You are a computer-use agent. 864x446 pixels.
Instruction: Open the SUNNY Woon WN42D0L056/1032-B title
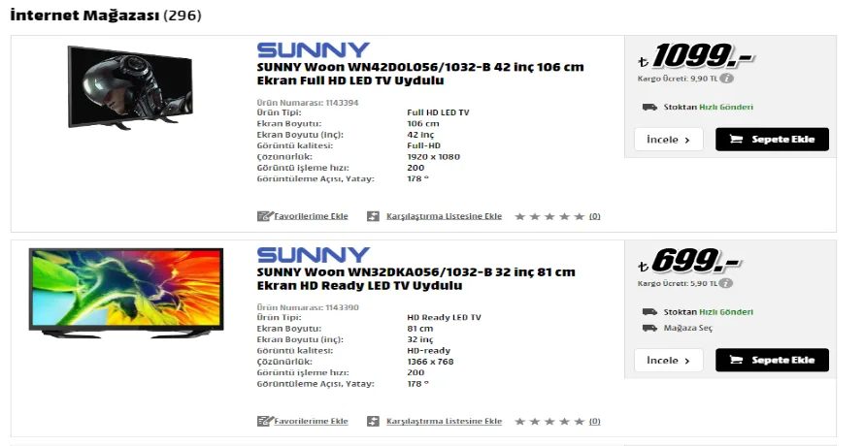click(420, 74)
